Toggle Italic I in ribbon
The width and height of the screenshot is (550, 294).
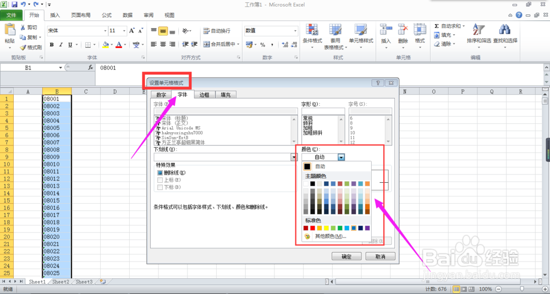tap(61, 45)
